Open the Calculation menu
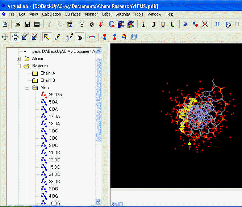The height and width of the screenshot is (207, 242). point(51,14)
